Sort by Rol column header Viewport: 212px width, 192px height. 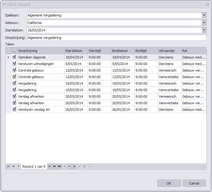pyautogui.click(x=194, y=51)
